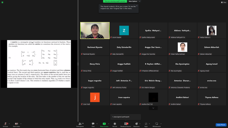This screenshot has height=128, width=228.
Task: Click Eka Ayuningtias participant tile
Action: tap(182, 64)
